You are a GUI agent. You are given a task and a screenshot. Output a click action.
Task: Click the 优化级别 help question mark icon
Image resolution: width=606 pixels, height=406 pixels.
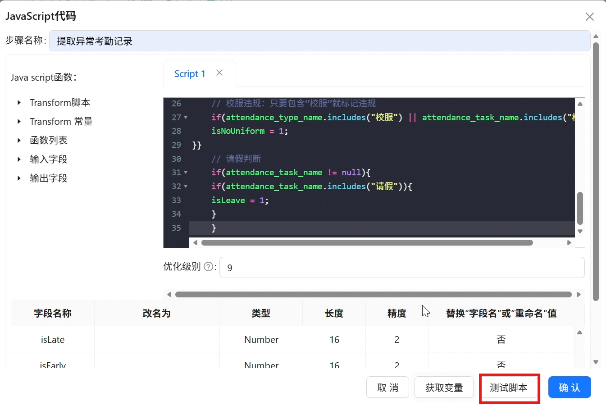coord(208,266)
